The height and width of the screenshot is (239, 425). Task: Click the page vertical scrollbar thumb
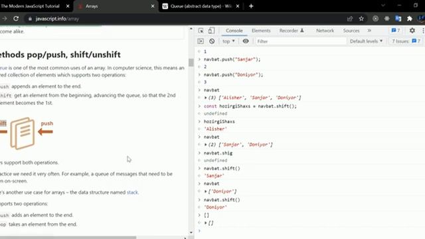[x=191, y=62]
